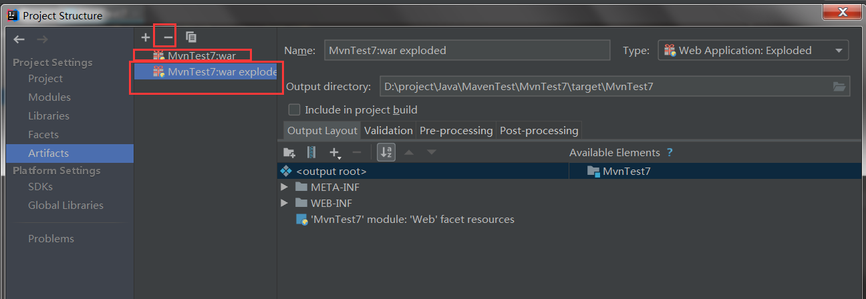
Task: Select the MvnTest7:war artifact
Action: [x=201, y=55]
